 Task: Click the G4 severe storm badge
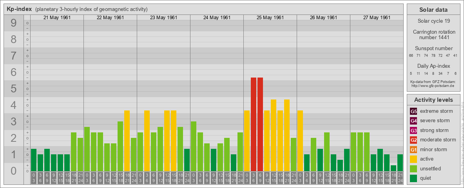[x=413, y=121]
